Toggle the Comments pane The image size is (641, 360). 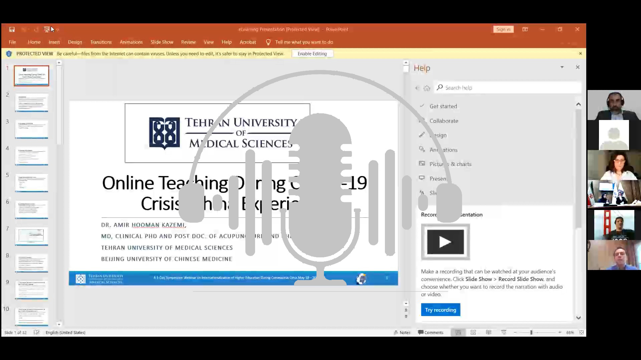[x=431, y=332]
